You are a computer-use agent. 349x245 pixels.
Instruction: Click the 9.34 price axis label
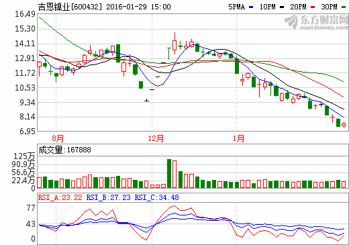click(28, 103)
